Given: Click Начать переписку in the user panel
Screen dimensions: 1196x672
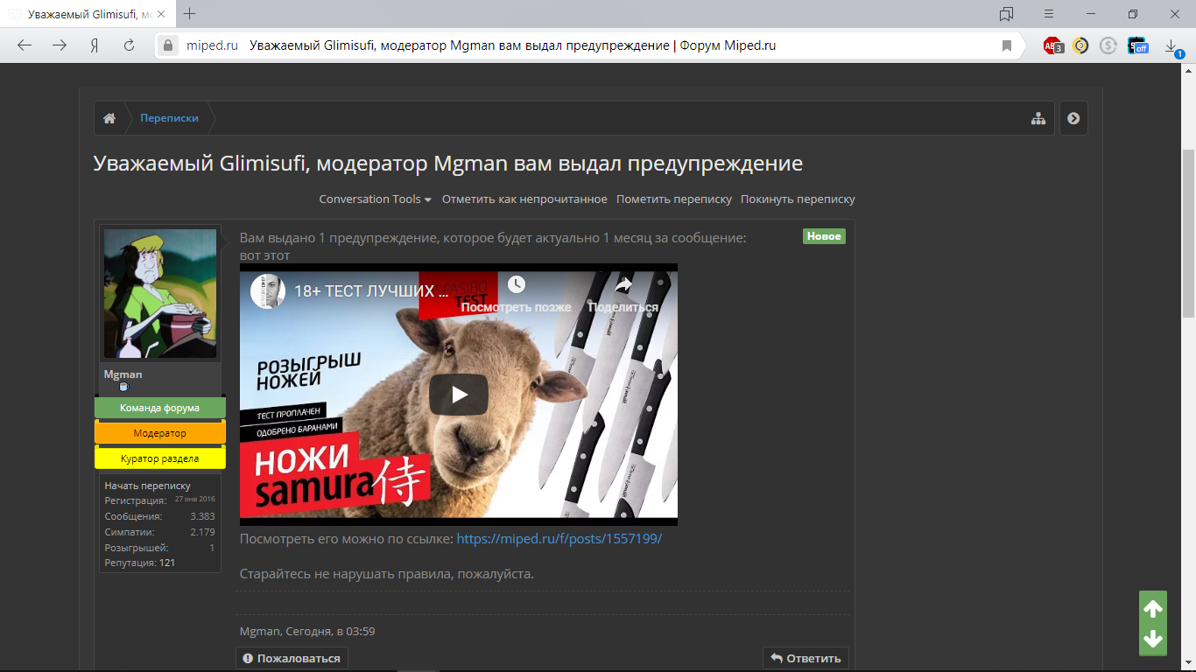Looking at the screenshot, I should pos(147,486).
